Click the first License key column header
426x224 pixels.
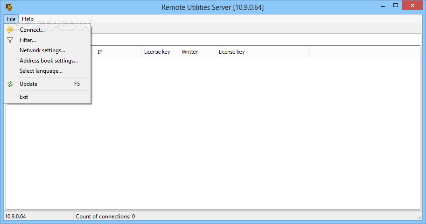coord(161,52)
